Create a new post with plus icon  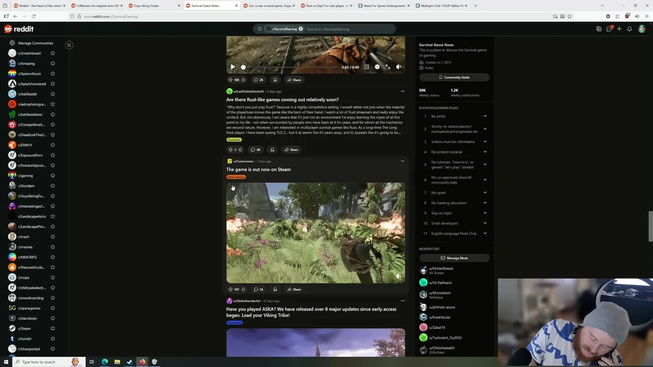point(619,29)
